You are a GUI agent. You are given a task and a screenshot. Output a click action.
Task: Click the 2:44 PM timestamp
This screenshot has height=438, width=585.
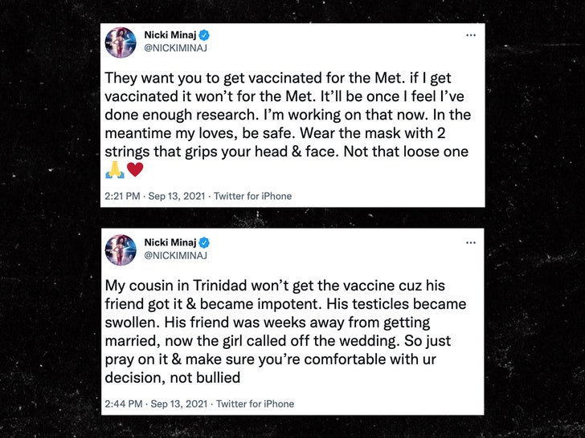[x=123, y=404]
